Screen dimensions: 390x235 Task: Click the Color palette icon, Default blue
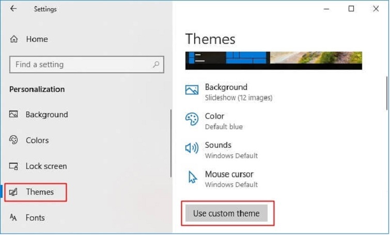pos(192,119)
